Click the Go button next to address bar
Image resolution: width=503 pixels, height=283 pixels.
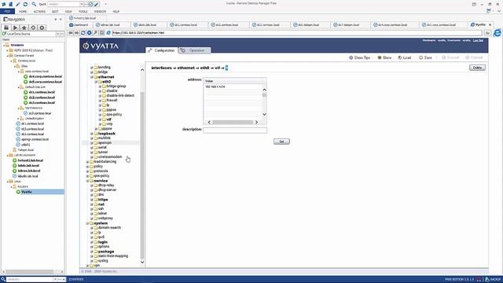(487, 33)
